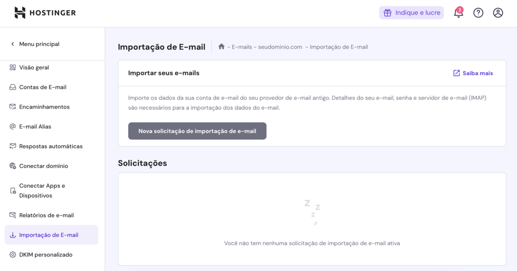Click the DKIM personalizado gear icon
This screenshot has height=271, width=517.
pos(13,254)
